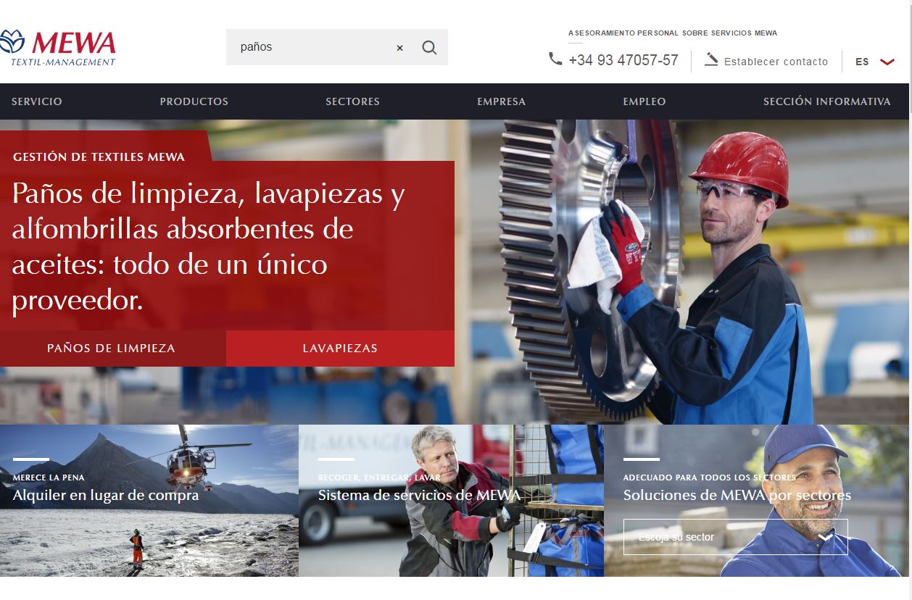Click the hero headline about Paños de limpieza

click(209, 246)
